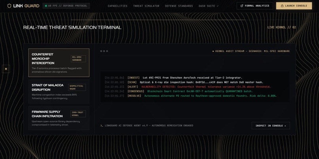Select Firmware Supply Chain Infiltration scenario
The height and width of the screenshot is (159, 319).
click(x=59, y=118)
